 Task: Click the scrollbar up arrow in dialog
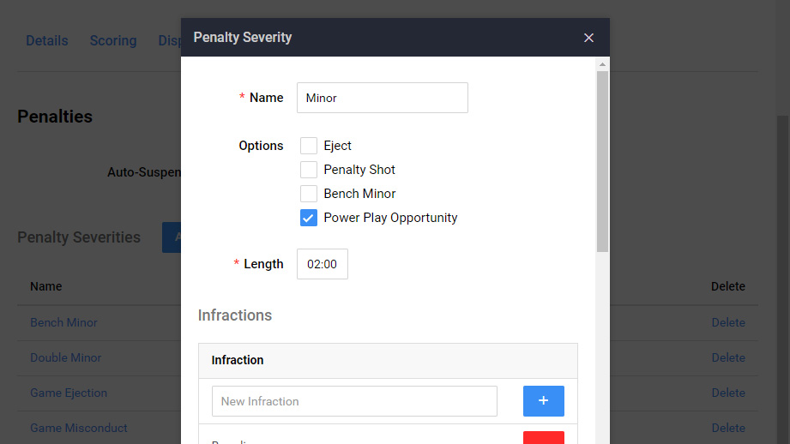[x=602, y=64]
